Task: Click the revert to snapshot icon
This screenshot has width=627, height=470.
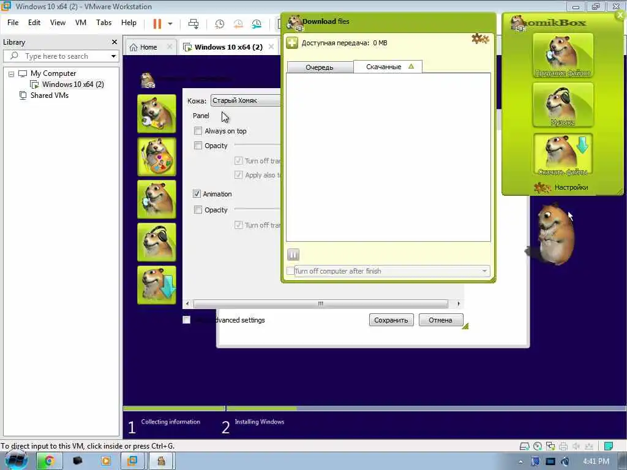Action: (238, 24)
